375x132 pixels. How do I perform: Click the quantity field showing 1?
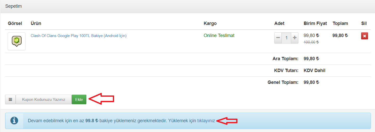click(286, 38)
